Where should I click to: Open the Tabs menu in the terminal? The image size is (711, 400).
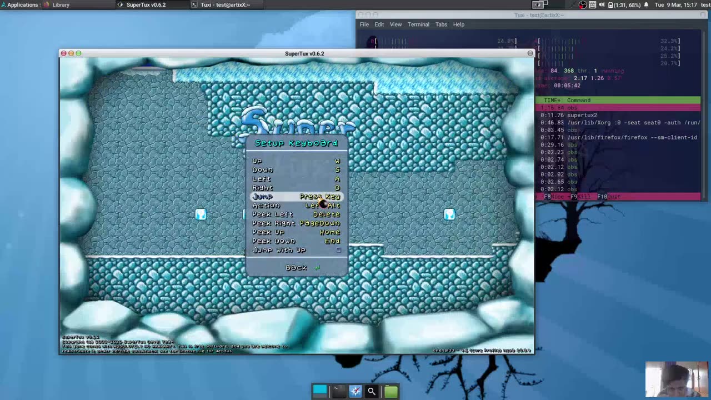(x=441, y=24)
